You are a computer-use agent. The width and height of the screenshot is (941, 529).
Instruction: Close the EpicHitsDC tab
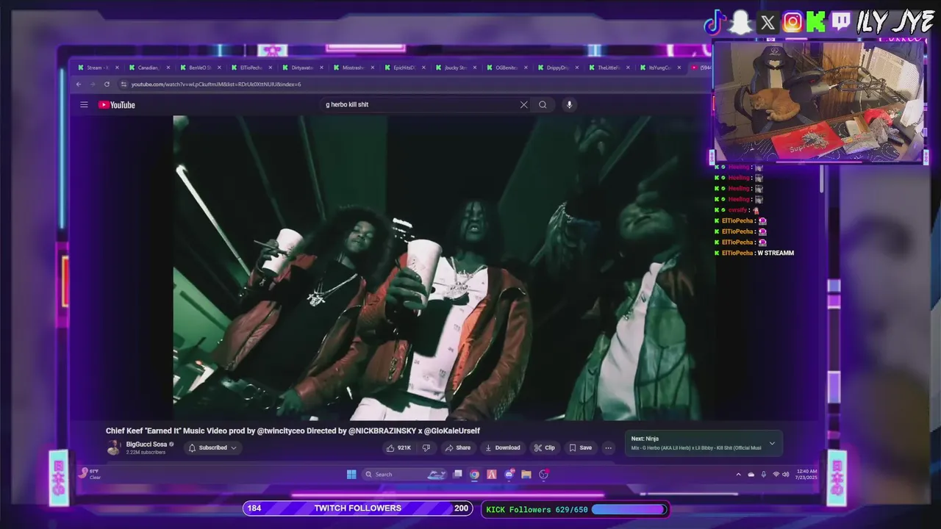pos(424,68)
